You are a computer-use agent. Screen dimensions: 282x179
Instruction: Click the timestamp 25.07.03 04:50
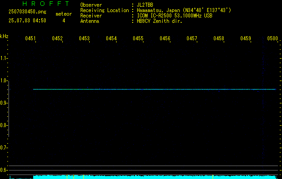[x=27, y=21]
